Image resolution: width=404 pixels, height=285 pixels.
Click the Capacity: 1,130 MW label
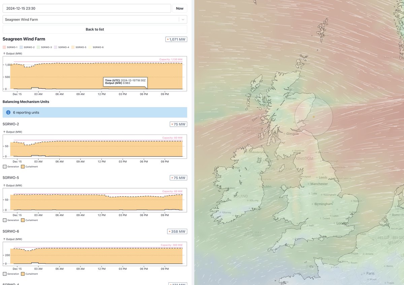[171, 60]
